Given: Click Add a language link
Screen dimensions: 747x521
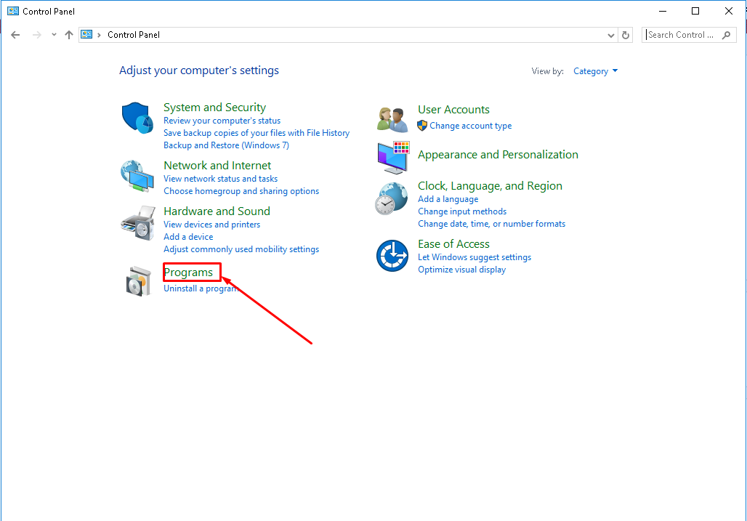Looking at the screenshot, I should (x=448, y=199).
